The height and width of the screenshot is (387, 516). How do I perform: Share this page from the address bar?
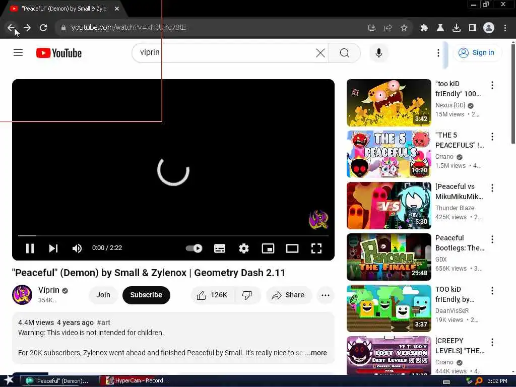388,28
